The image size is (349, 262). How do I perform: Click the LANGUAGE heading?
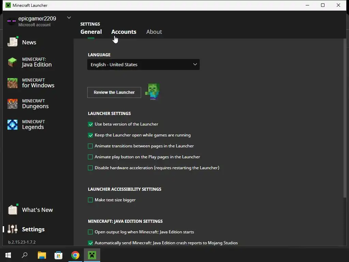point(99,55)
